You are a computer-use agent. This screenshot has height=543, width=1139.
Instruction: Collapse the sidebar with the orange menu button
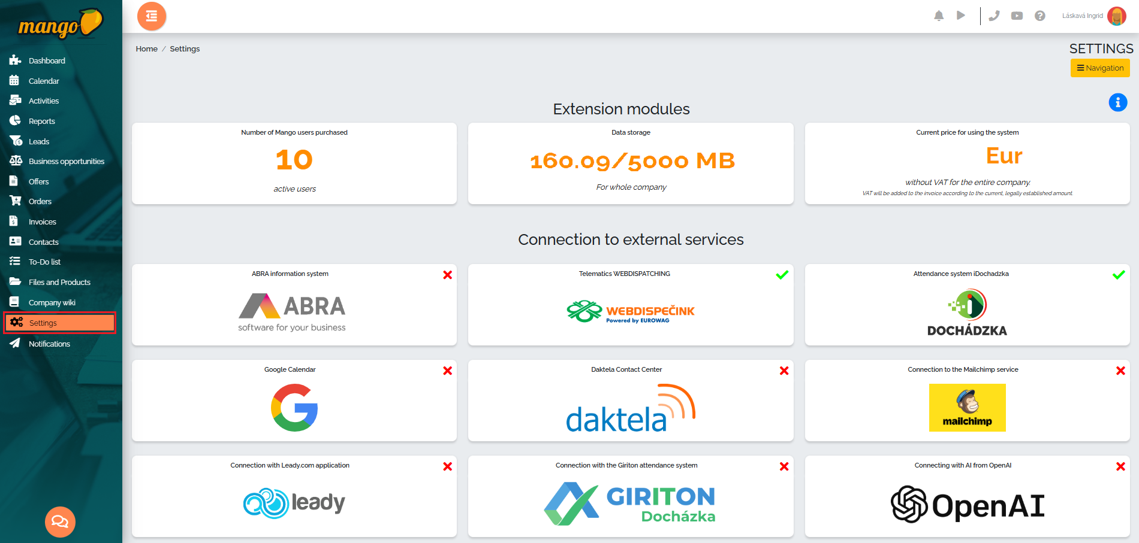(152, 16)
